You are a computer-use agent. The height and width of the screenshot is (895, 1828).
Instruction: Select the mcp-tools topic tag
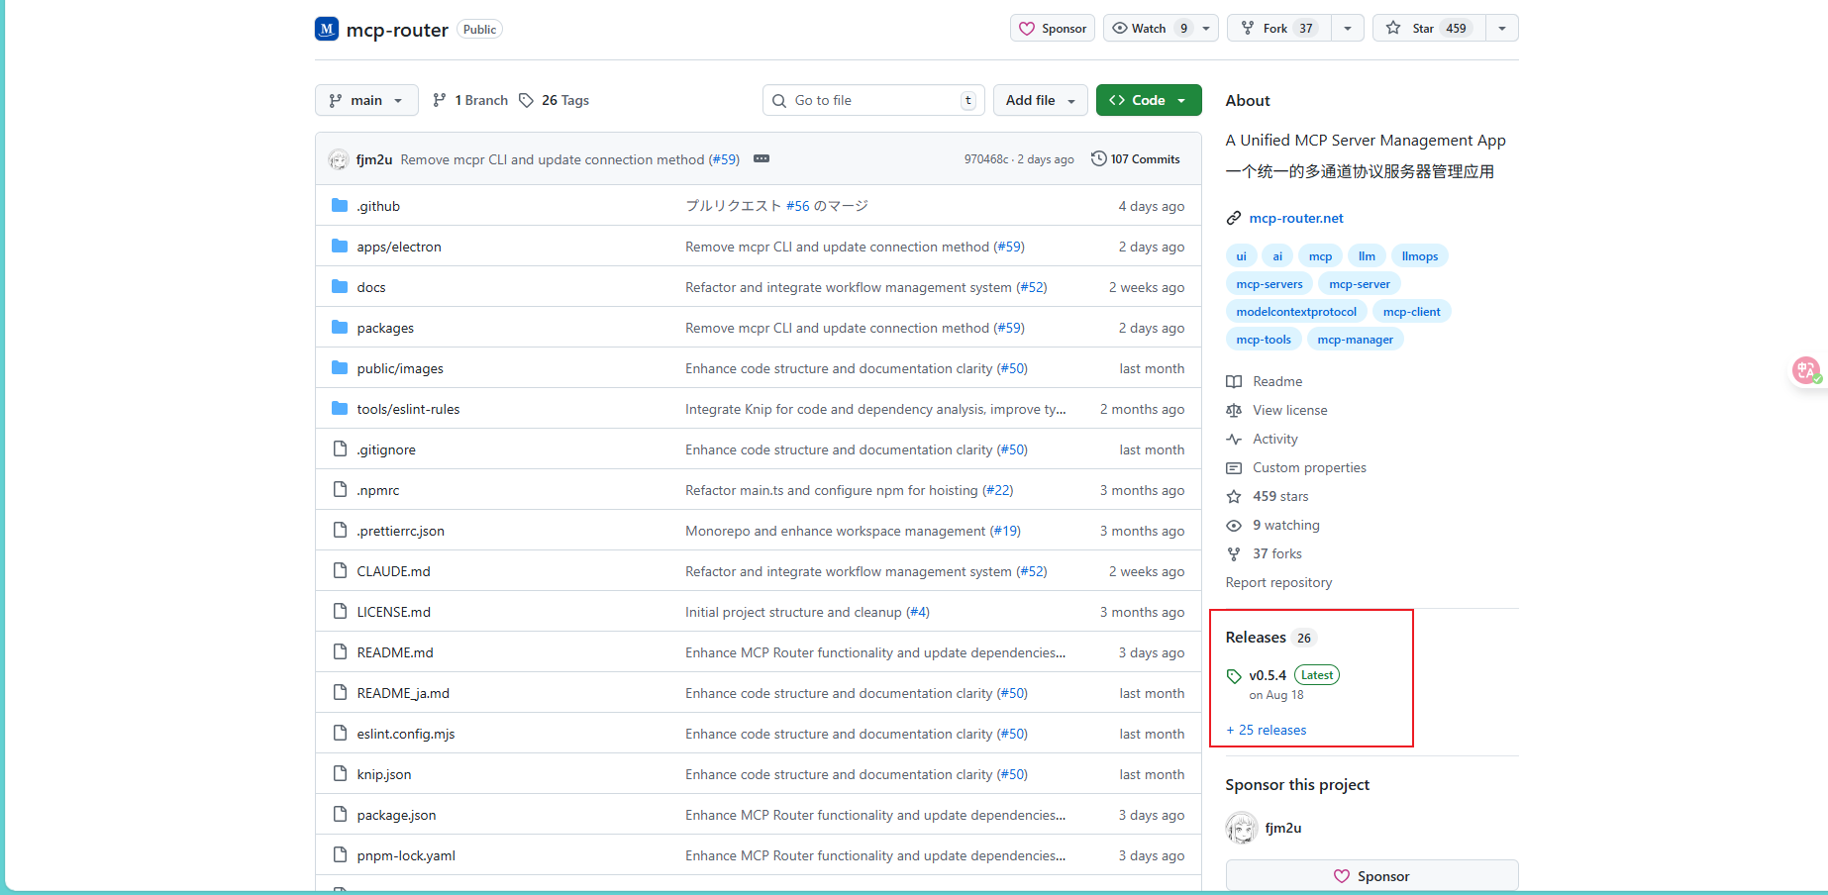(x=1264, y=339)
